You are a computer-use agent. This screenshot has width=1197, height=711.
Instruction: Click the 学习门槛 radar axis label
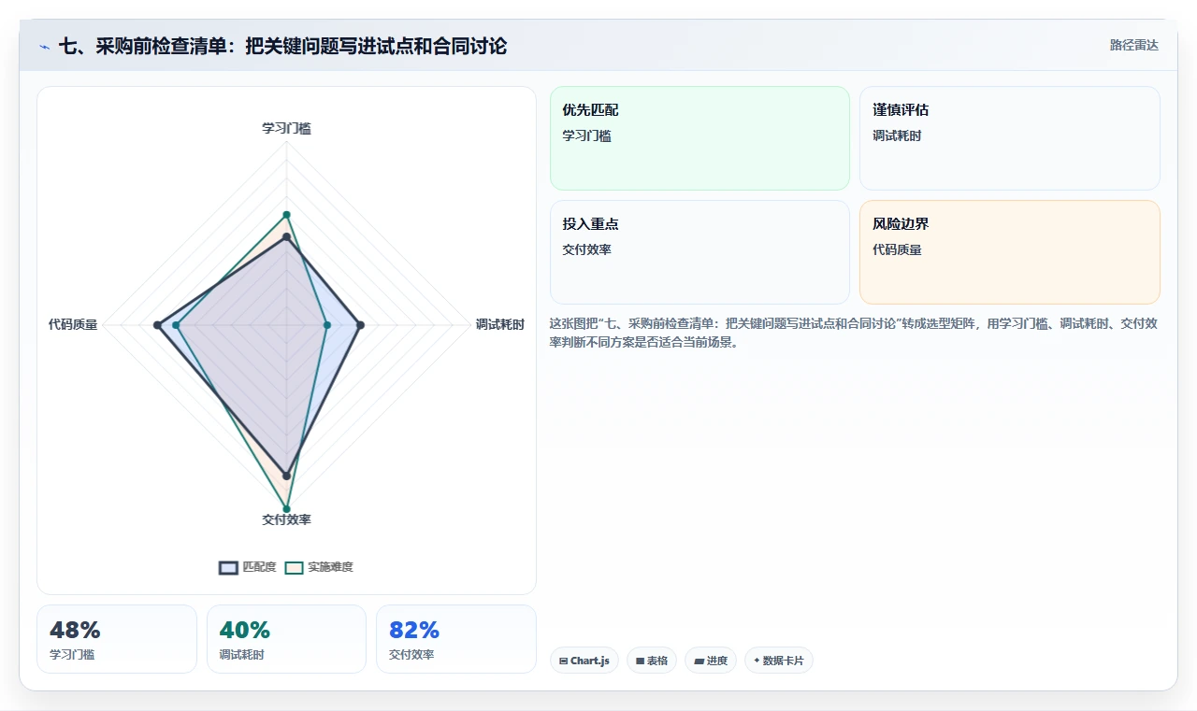point(286,128)
